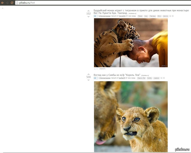This screenshot has width=191, height=153.
Task: Open the comments dropdown button on the Simba post
Action: pos(96,78)
